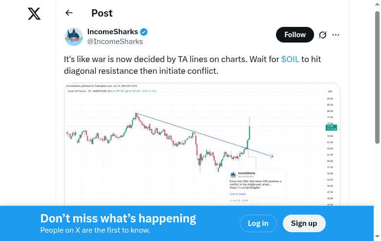The image size is (381, 241).
Task: Click the scrollbar down arrow
Action: tap(377, 237)
